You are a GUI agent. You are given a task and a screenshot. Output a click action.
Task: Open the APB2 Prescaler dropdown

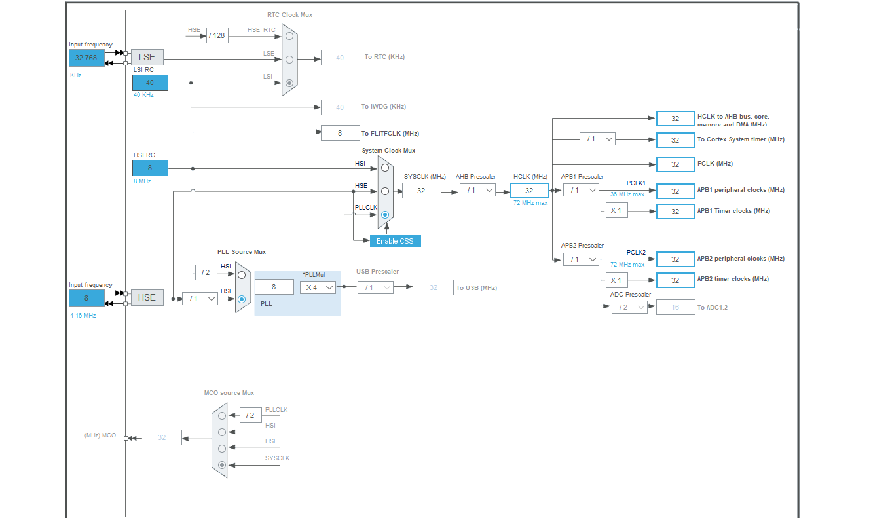(x=581, y=259)
